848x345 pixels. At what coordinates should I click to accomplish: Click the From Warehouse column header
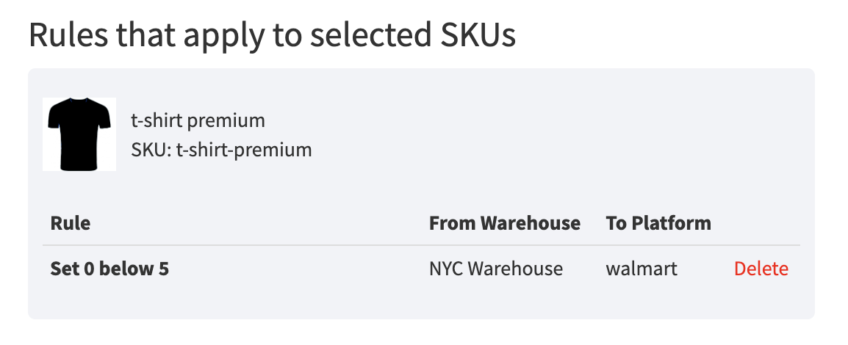[x=504, y=222]
